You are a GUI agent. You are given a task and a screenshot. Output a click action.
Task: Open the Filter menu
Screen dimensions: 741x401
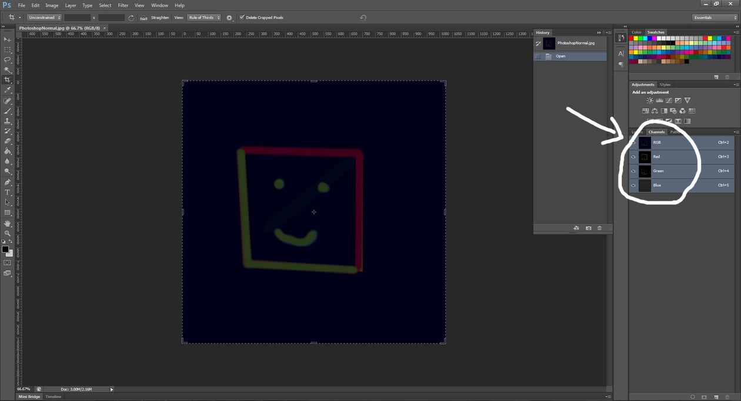point(123,5)
